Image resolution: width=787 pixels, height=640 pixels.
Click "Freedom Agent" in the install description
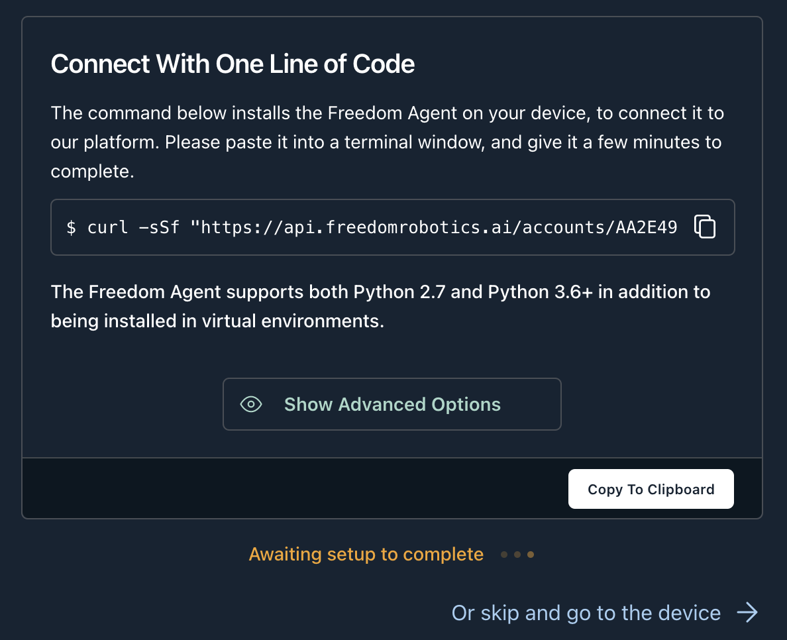tap(392, 113)
